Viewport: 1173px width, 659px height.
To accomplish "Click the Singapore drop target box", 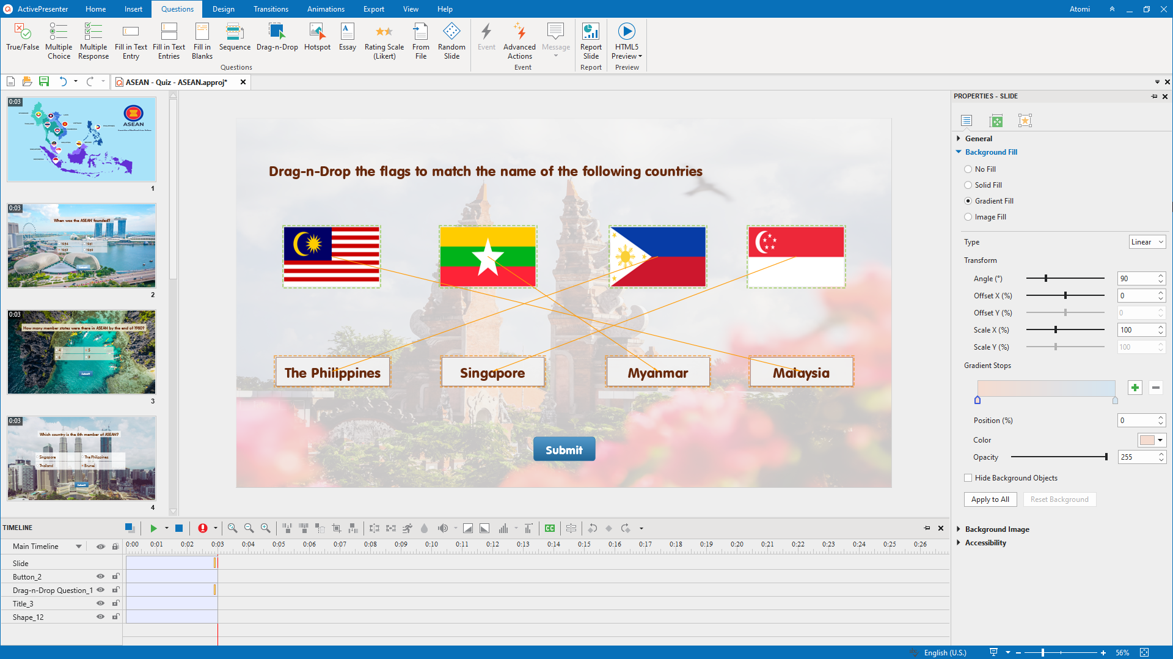I will 492,372.
